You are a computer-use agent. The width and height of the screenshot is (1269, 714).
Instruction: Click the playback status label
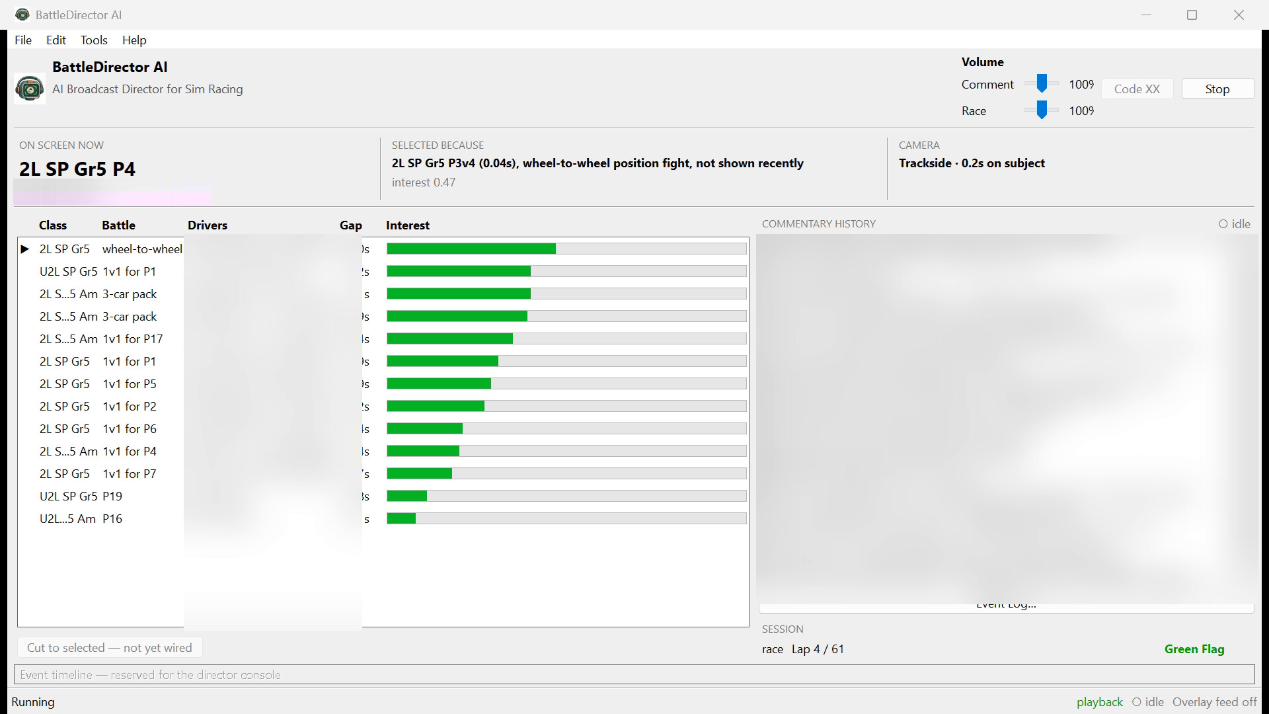point(1100,702)
